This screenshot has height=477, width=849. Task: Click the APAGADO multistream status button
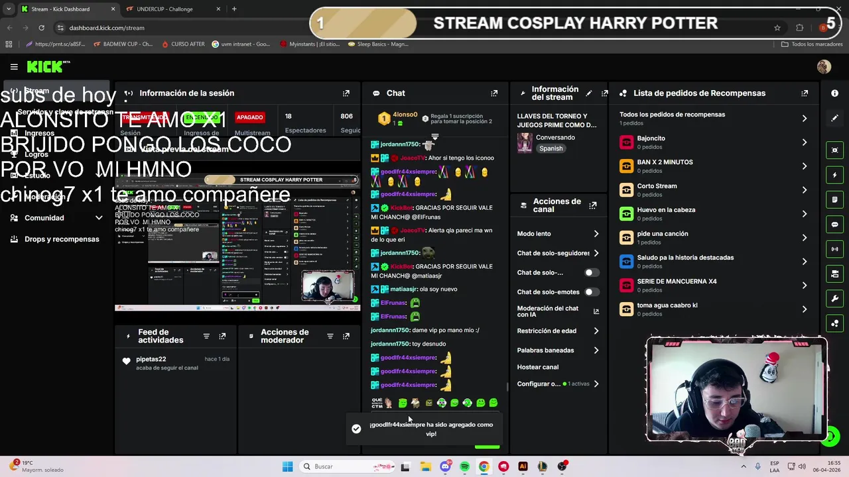[x=250, y=117]
